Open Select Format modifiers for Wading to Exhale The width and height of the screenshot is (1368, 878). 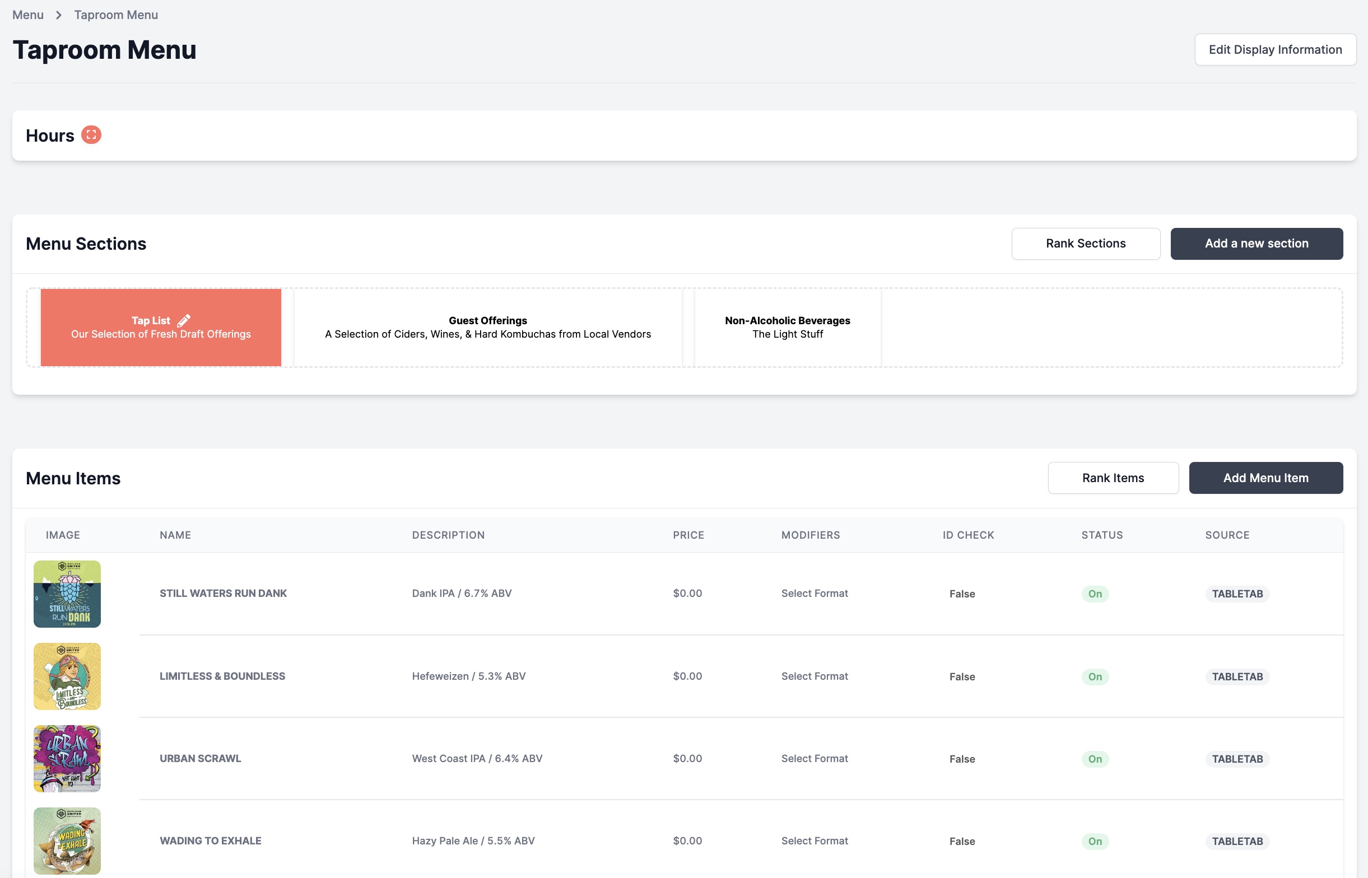[x=814, y=840]
